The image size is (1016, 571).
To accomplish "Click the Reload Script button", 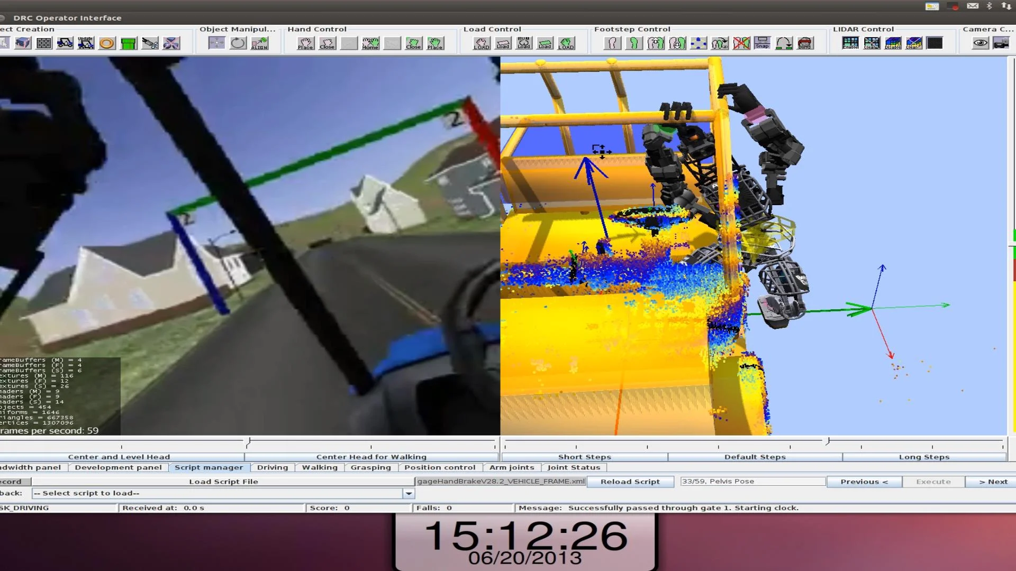I will (630, 482).
